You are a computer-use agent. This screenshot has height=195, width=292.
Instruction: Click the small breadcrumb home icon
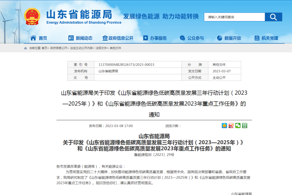(x=25, y=48)
